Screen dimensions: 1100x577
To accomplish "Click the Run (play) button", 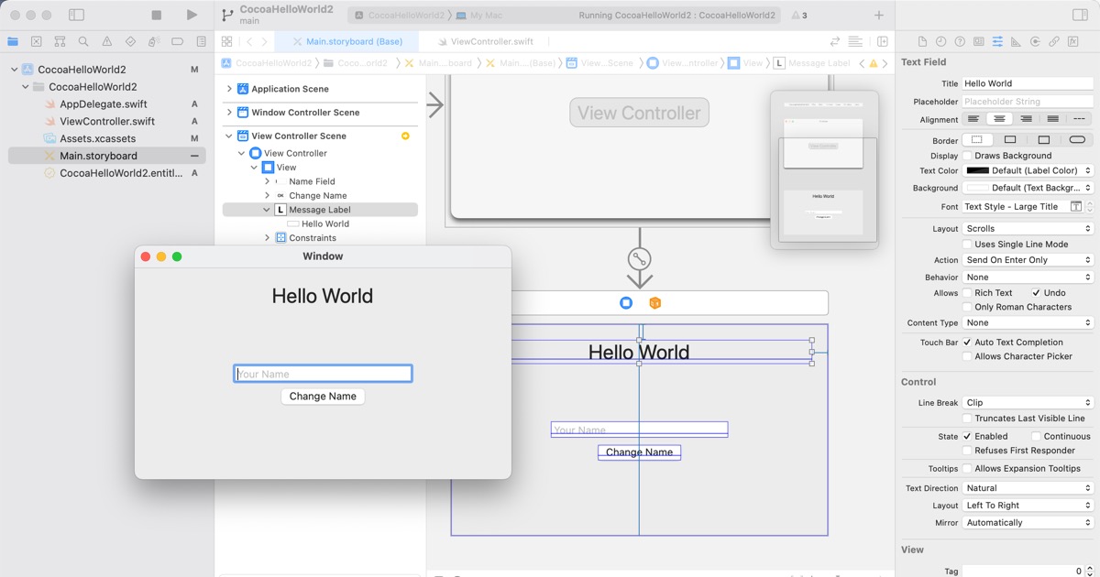I will [x=192, y=15].
